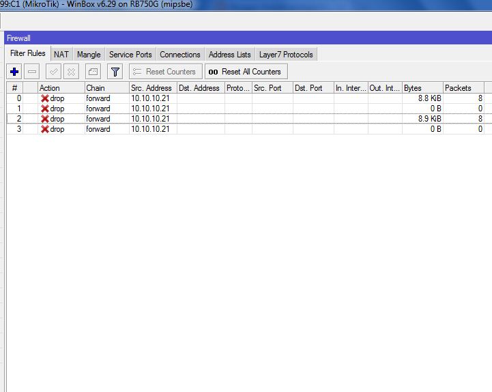Sort by the Packets column header
Image resolution: width=492 pixels, height=392 pixels.
tap(464, 88)
